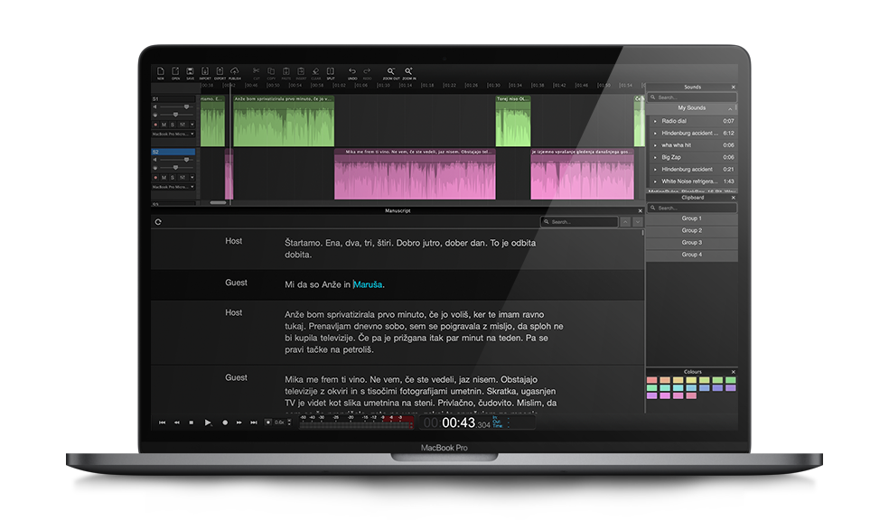Select Group 3 in the Clipboard panel
Screen dimensions: 889x520
click(691, 243)
